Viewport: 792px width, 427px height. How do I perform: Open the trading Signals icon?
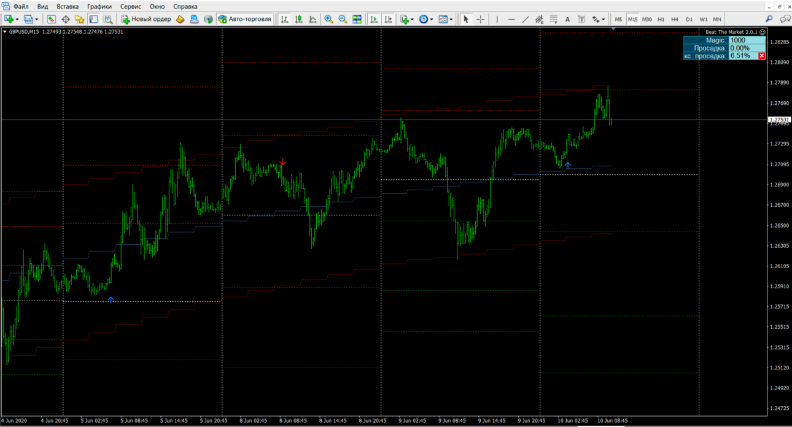(x=208, y=19)
